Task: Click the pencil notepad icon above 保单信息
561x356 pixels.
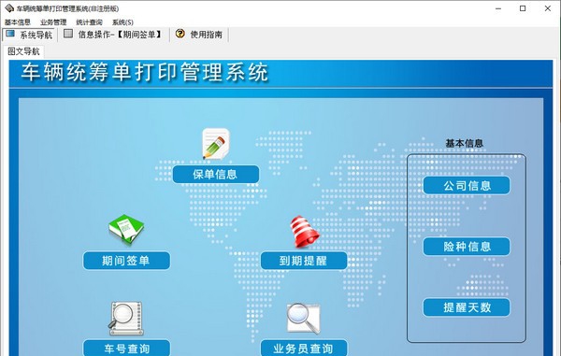Action: [216, 144]
